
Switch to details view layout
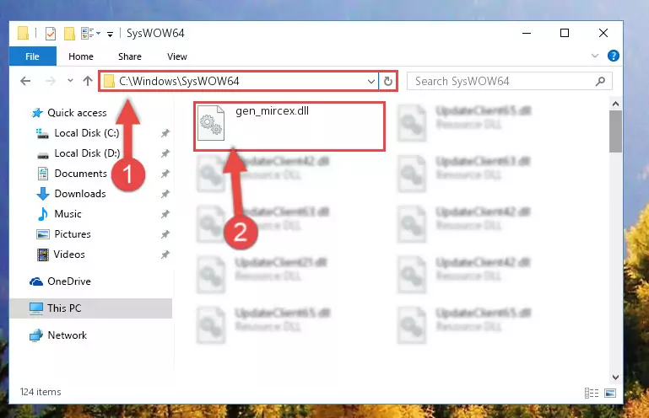(592, 394)
